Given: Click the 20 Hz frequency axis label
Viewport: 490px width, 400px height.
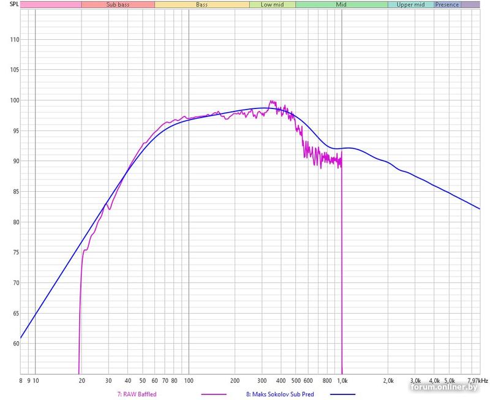Looking at the screenshot, I should 81,380.
